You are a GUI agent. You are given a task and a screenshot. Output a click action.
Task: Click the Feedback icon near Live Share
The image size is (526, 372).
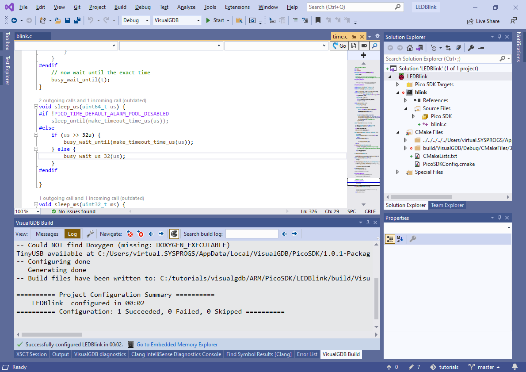pyautogui.click(x=514, y=21)
